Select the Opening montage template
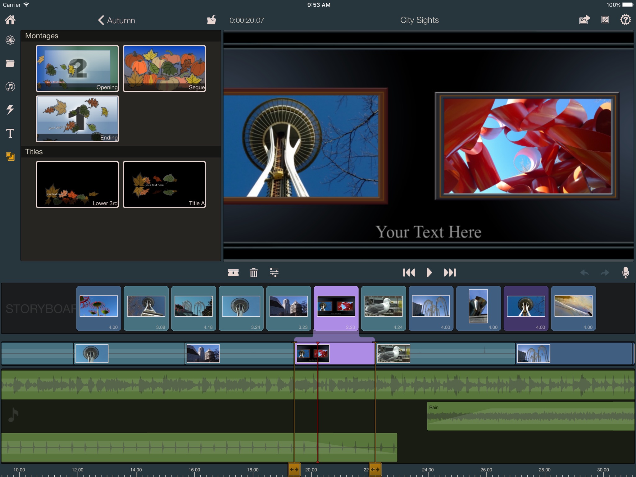This screenshot has height=477, width=636. [77, 68]
